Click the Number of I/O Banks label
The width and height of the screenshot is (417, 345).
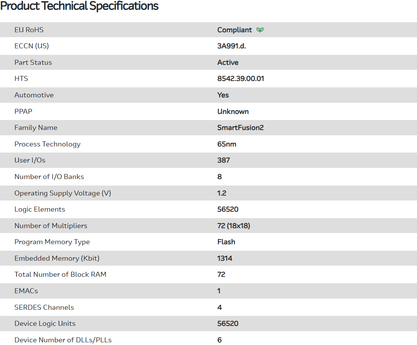(49, 177)
